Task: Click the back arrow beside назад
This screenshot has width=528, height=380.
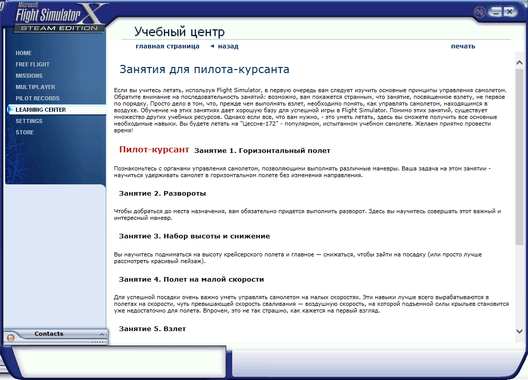Action: [212, 46]
